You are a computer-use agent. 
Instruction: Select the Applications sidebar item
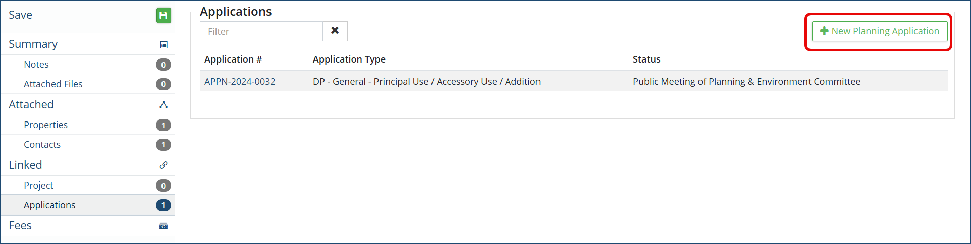[49, 205]
